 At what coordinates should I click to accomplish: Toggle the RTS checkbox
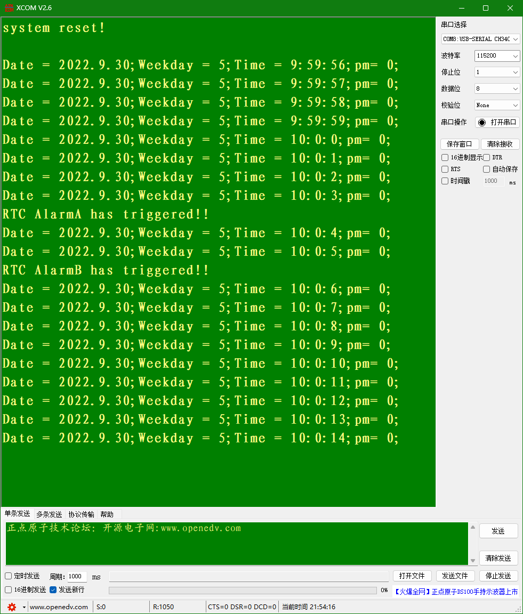[445, 169]
